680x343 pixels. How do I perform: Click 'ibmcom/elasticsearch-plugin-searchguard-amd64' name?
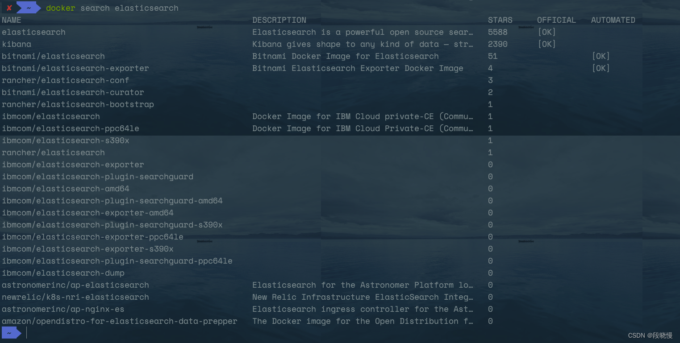pyautogui.click(x=112, y=201)
